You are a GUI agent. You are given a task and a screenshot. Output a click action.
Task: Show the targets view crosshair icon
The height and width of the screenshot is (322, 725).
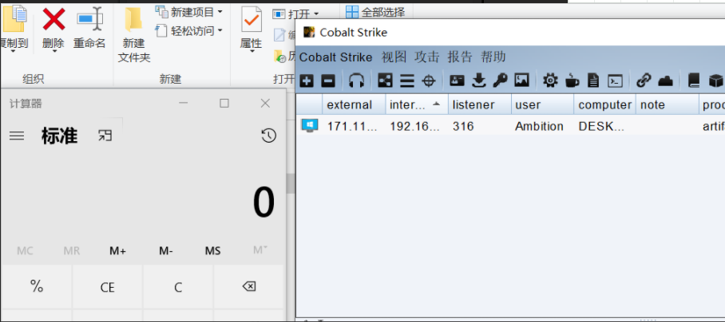(429, 81)
